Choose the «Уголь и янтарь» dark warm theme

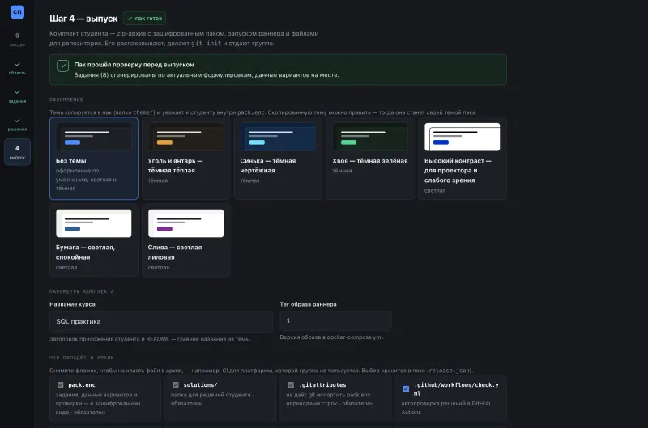pos(186,159)
